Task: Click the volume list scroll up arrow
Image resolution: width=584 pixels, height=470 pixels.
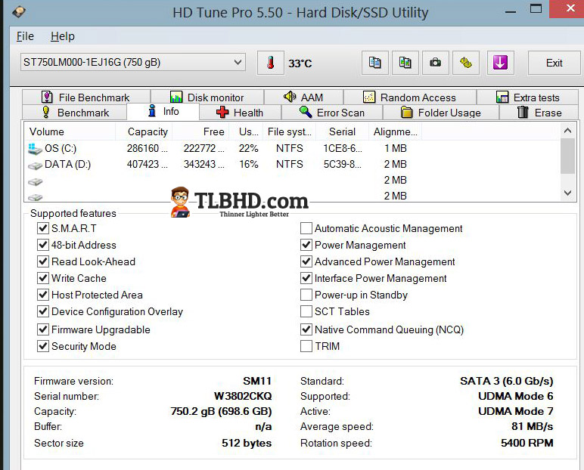Action: [567, 131]
